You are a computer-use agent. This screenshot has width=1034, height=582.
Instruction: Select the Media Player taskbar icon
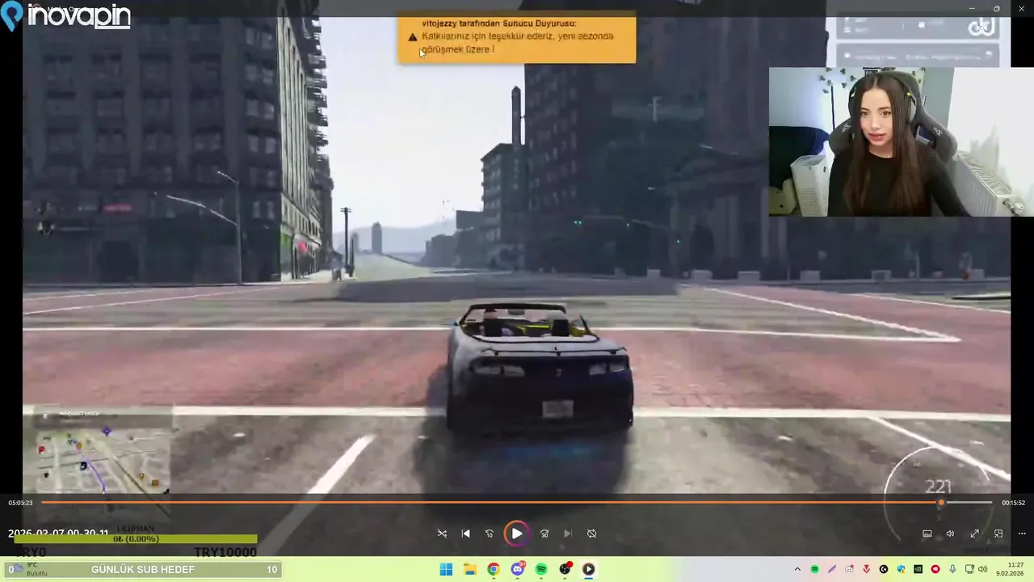click(589, 569)
